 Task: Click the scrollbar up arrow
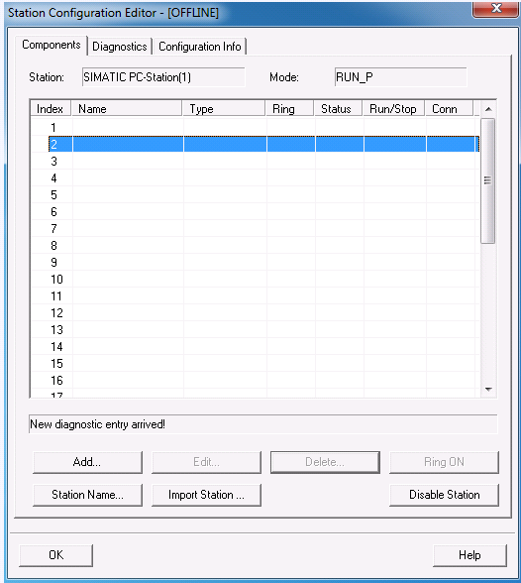(x=488, y=109)
